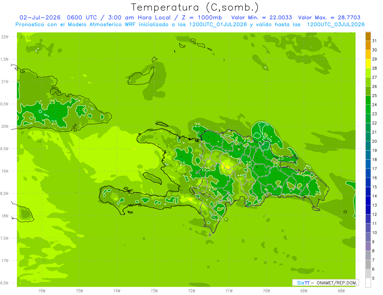Click the 76W longitude axis label
The image size is (383, 295).
click(x=42, y=291)
